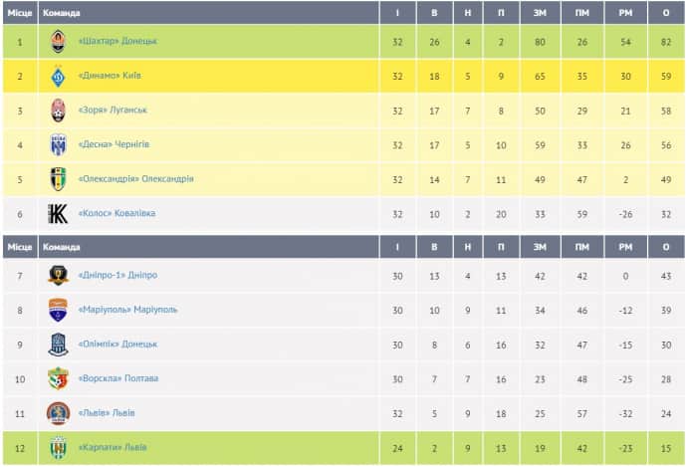Click the Desna Chernihiv team crest
The image size is (687, 467).
pyautogui.click(x=58, y=144)
